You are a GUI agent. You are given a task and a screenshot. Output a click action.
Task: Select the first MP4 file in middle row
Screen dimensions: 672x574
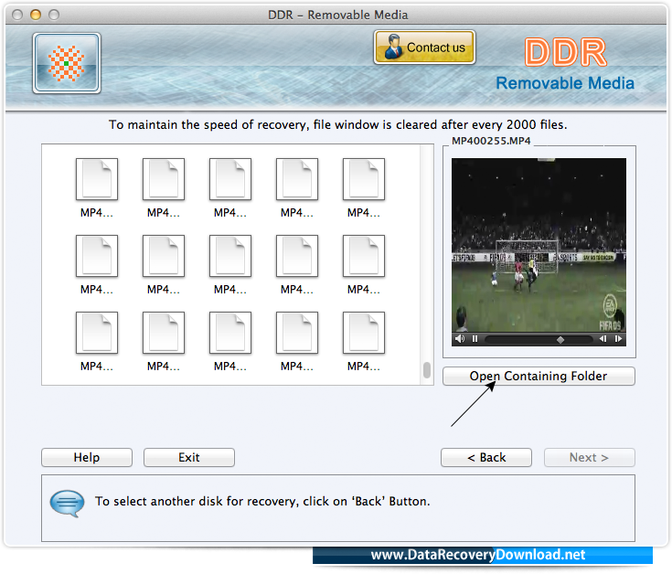point(97,265)
